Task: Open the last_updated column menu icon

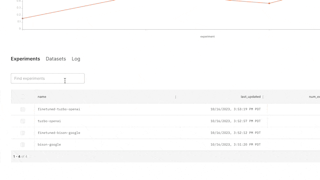Action: 263,97
